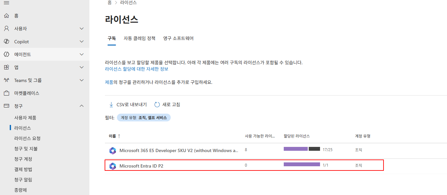447x195 pixels.
Task: Click the 할당된 라이선스 column header
Action: coord(297,136)
